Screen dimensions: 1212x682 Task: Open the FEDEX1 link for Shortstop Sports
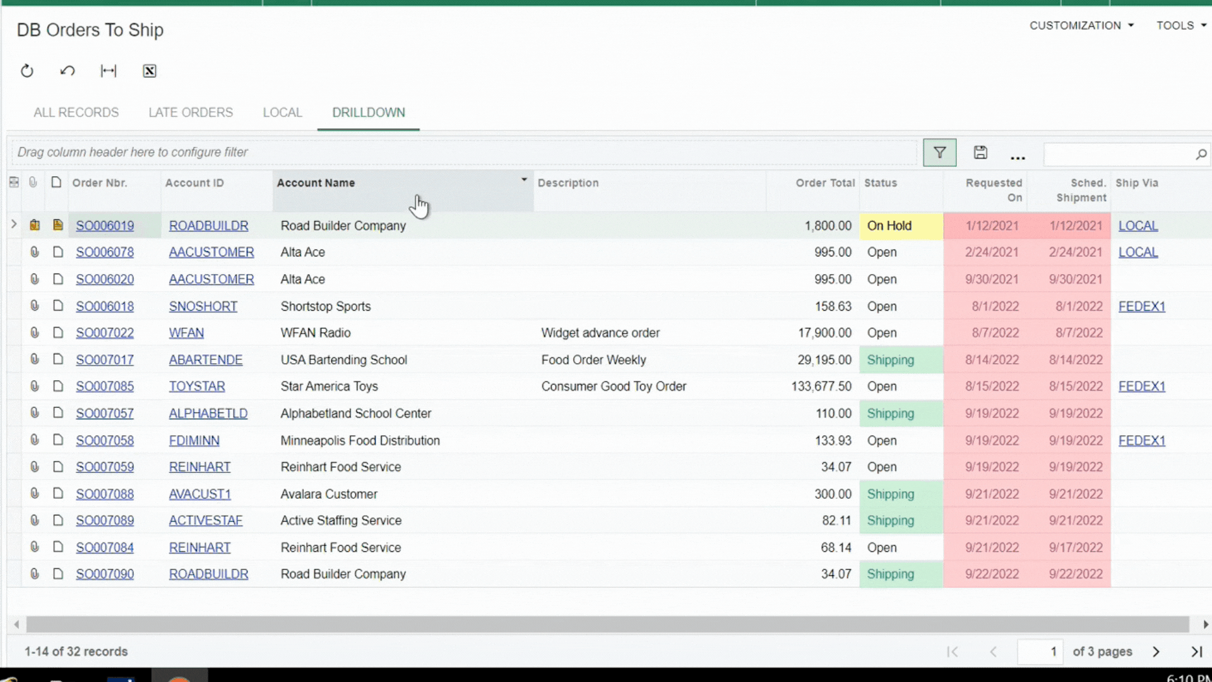(1141, 306)
